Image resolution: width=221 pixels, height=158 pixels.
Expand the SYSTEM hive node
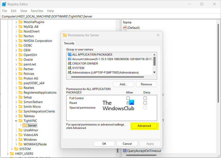[x=12, y=149]
